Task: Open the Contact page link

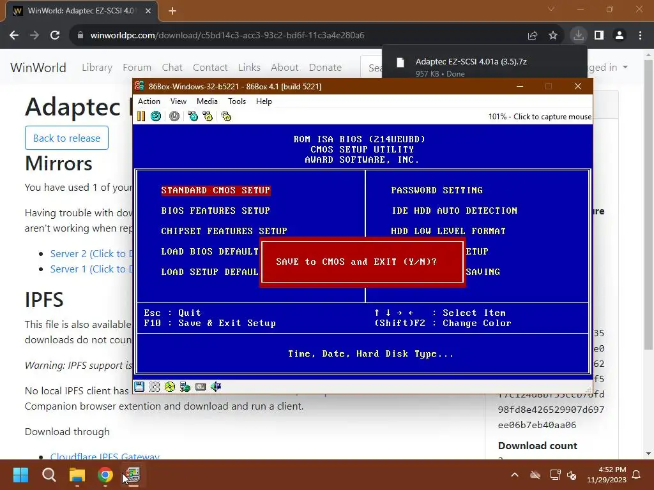Action: click(x=210, y=67)
